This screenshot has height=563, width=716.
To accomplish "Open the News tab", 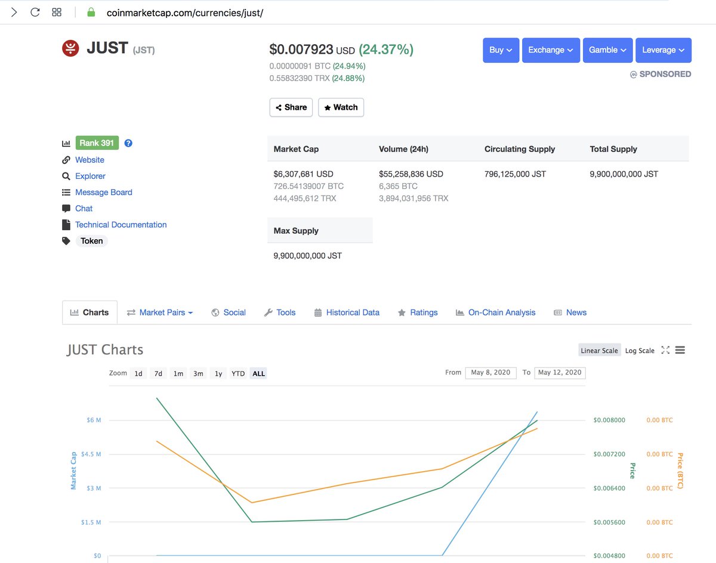I will tap(570, 313).
